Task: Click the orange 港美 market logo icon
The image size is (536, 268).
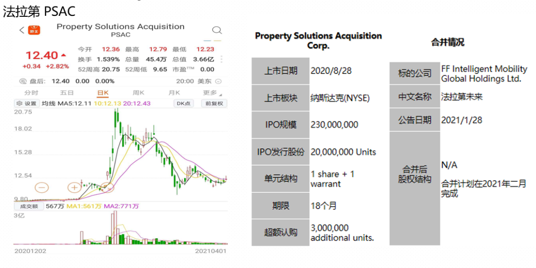Action: [x=34, y=30]
